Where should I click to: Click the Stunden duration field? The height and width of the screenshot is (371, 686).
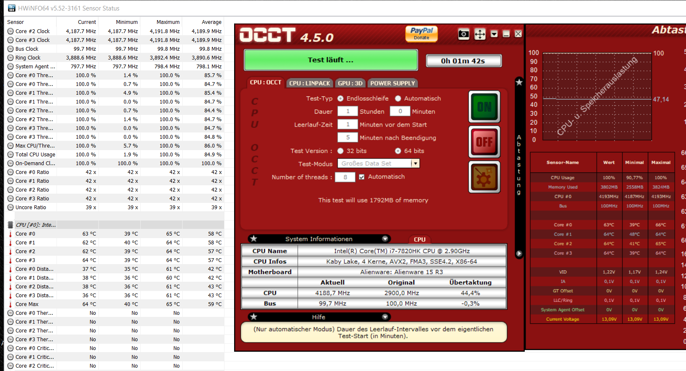tap(348, 112)
